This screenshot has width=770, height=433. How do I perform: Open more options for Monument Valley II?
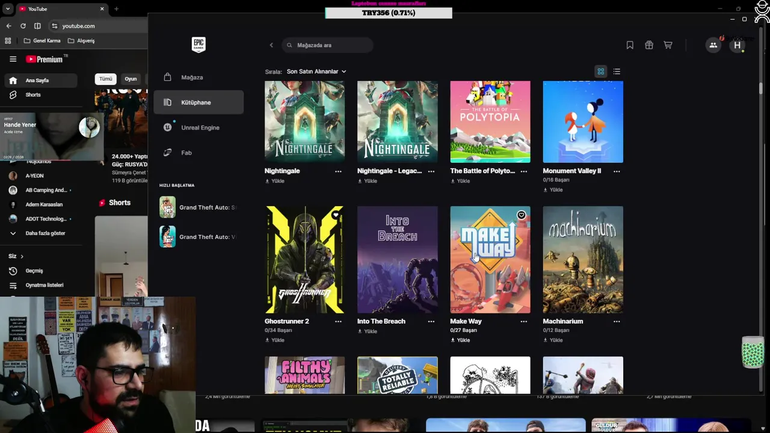[617, 171]
